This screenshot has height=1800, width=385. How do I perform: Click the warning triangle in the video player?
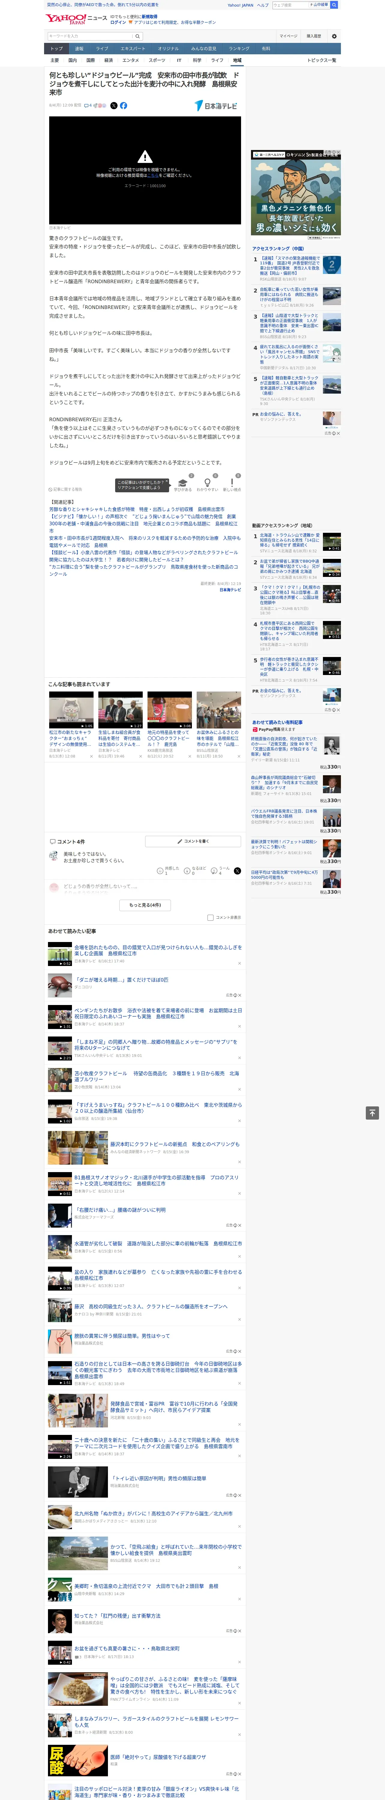(x=145, y=157)
